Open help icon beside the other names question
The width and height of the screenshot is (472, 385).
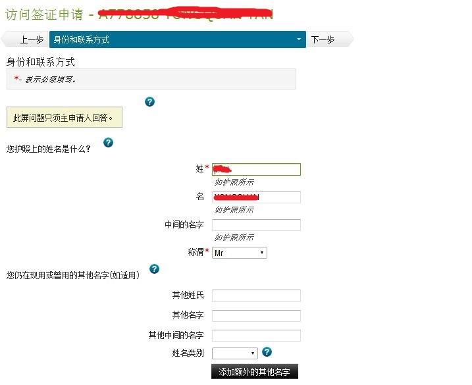click(155, 269)
